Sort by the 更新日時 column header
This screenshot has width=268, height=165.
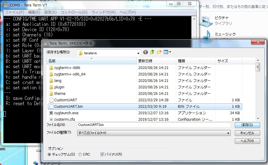pyautogui.click(x=156, y=61)
